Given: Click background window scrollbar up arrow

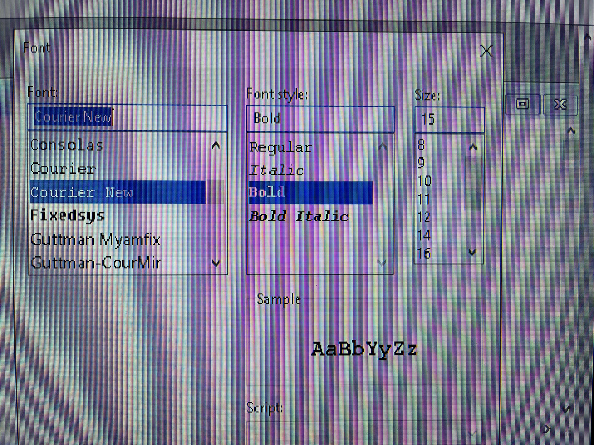Looking at the screenshot, I should pos(571,131).
